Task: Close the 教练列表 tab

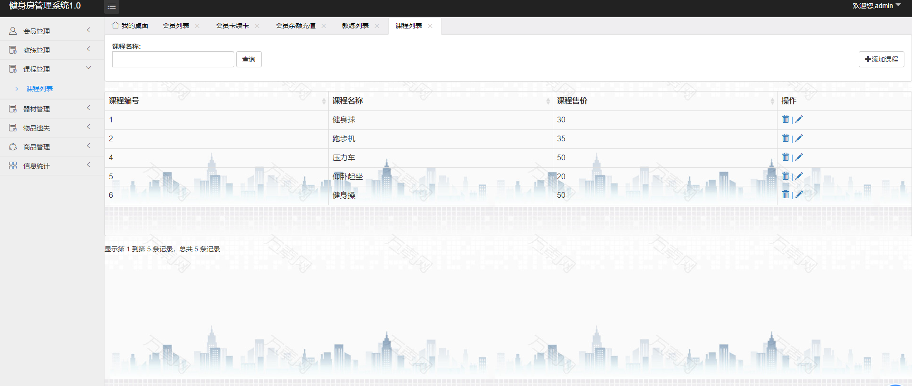Action: tap(377, 26)
